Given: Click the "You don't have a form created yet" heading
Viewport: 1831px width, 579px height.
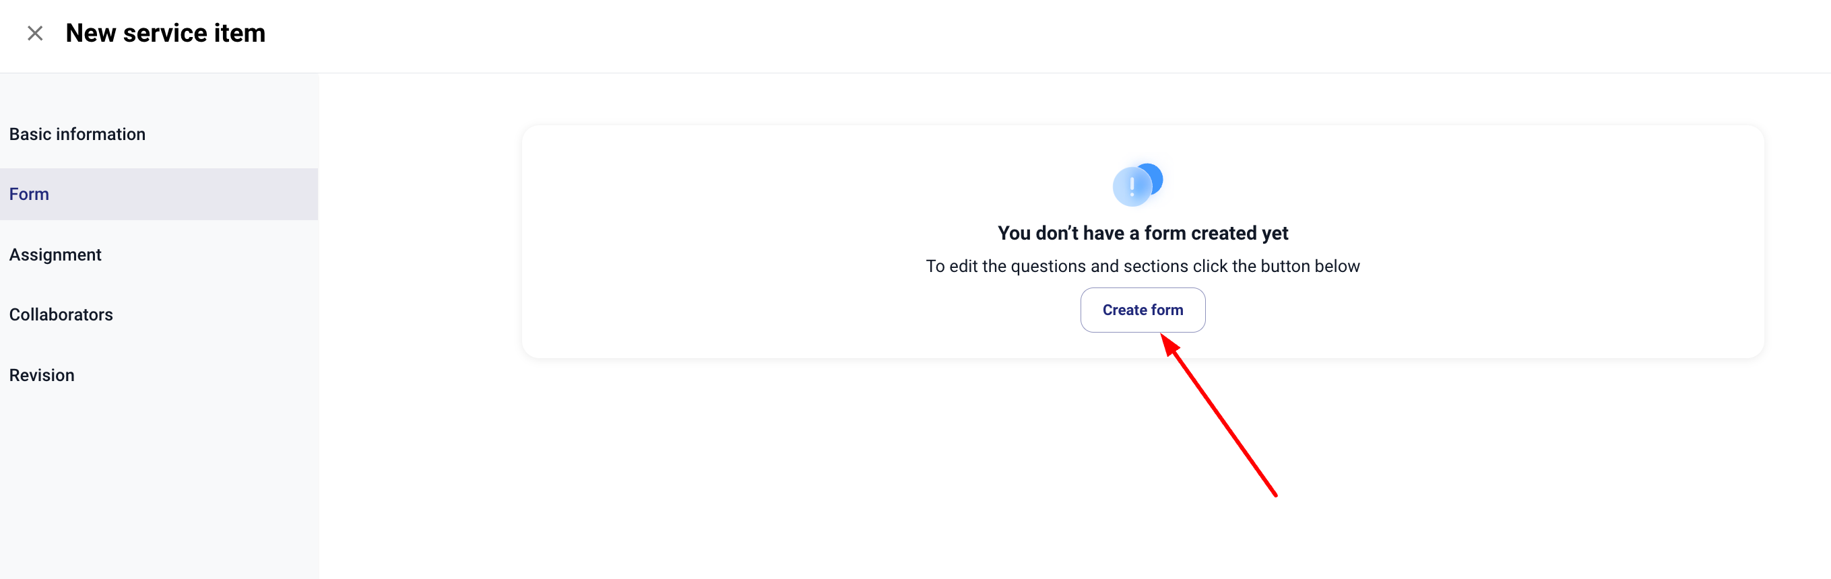Looking at the screenshot, I should [x=1143, y=233].
